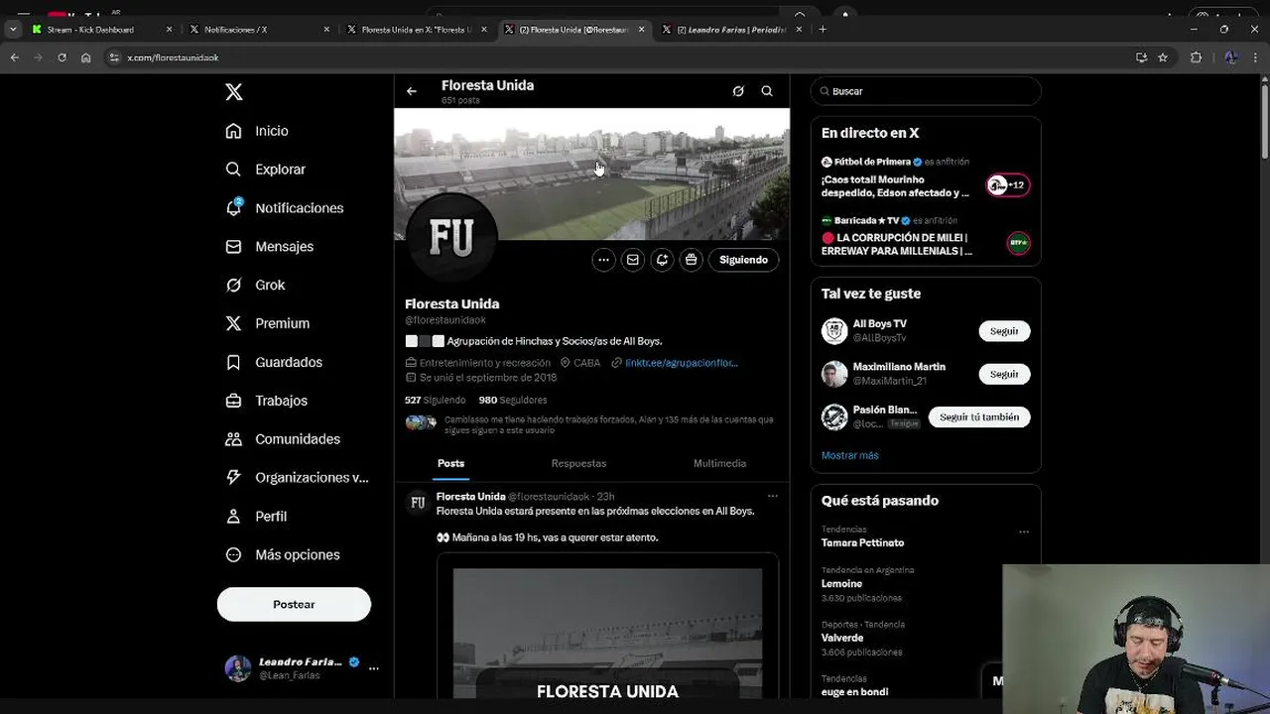Follow All Boys TV

(1004, 331)
